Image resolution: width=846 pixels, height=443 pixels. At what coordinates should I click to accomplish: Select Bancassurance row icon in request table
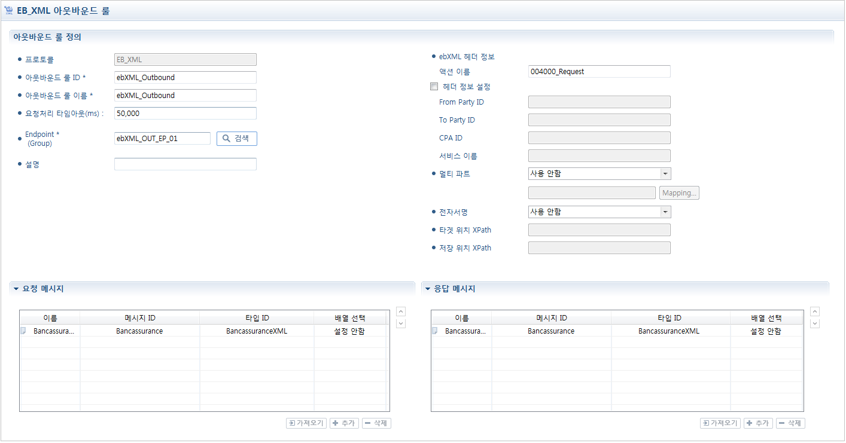(x=24, y=331)
